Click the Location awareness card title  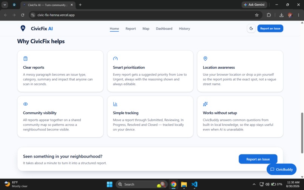(219, 67)
